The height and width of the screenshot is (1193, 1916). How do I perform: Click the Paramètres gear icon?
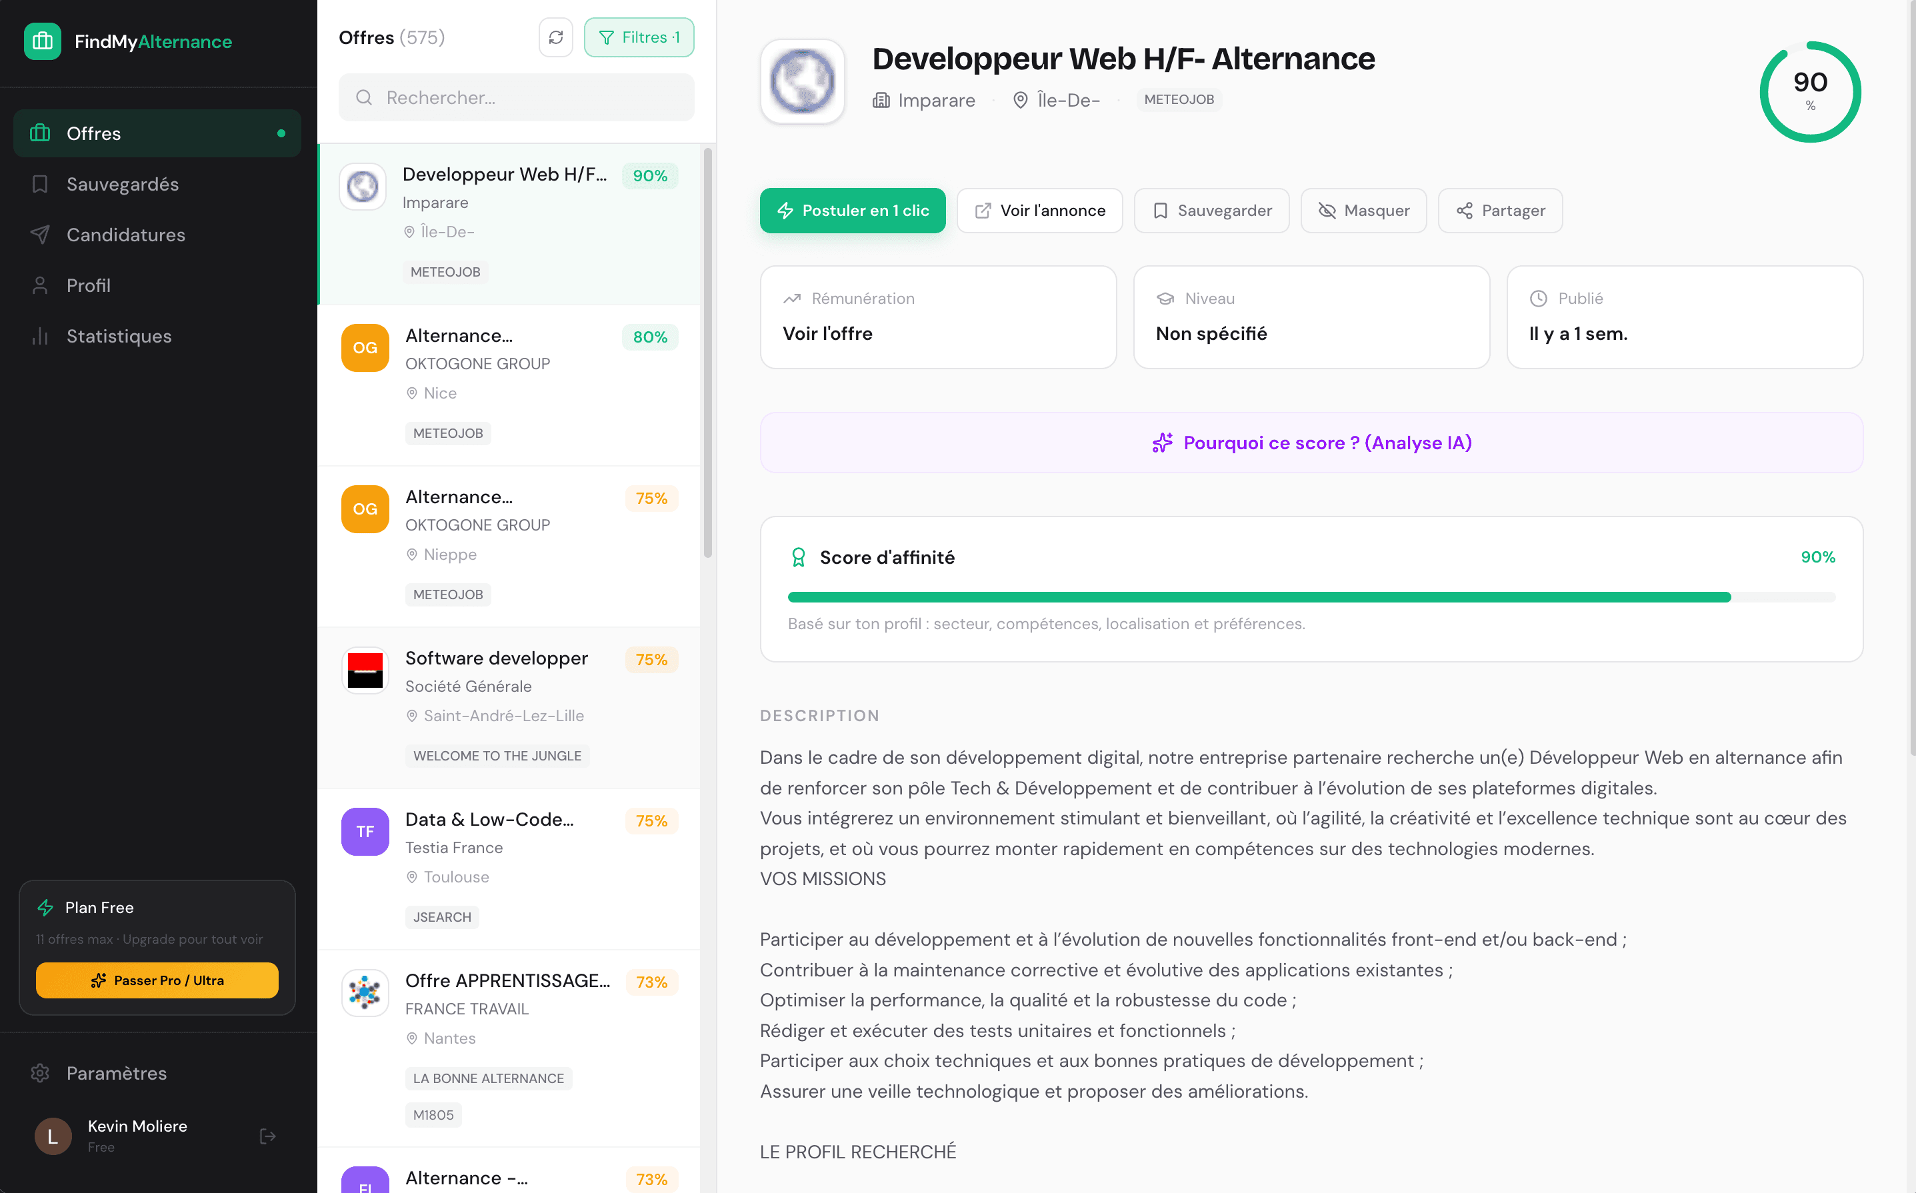[39, 1073]
